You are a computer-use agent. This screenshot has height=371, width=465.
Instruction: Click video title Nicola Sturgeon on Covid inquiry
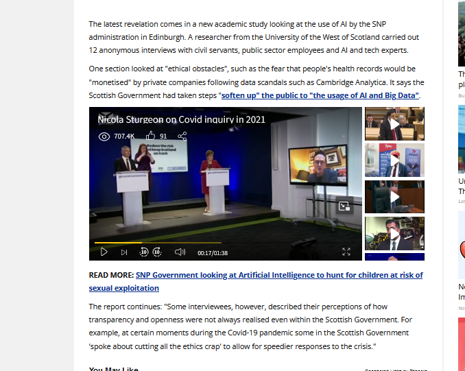[x=181, y=119]
